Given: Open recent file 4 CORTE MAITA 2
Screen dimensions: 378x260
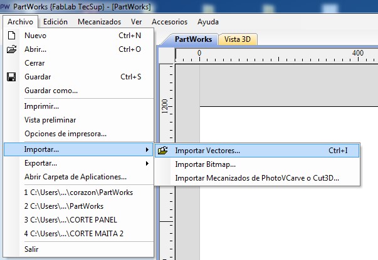Looking at the screenshot, I should (x=78, y=234).
